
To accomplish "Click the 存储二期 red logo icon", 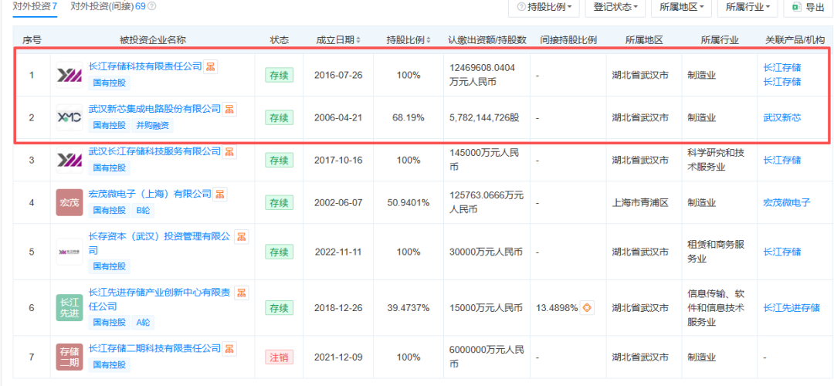I will click(x=69, y=357).
